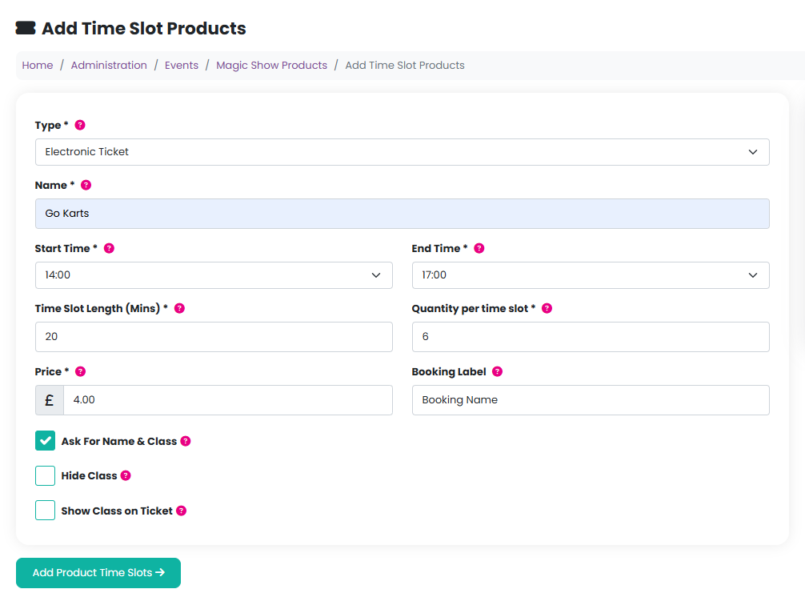Open the Type dropdown showing Electronic Ticket

click(402, 152)
